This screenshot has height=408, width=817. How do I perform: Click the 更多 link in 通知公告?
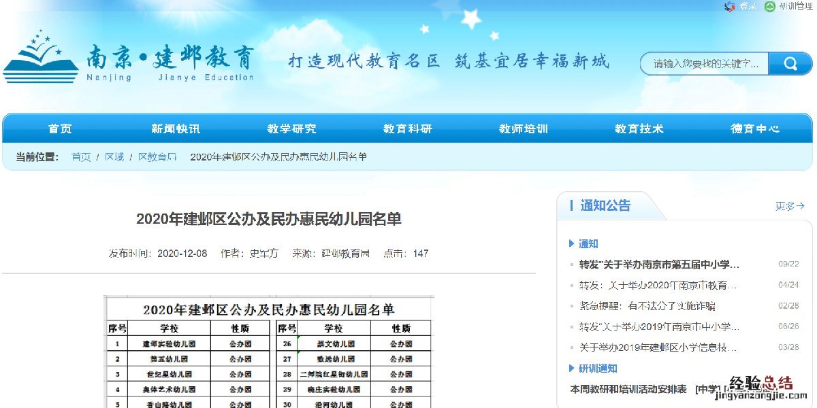click(x=790, y=206)
